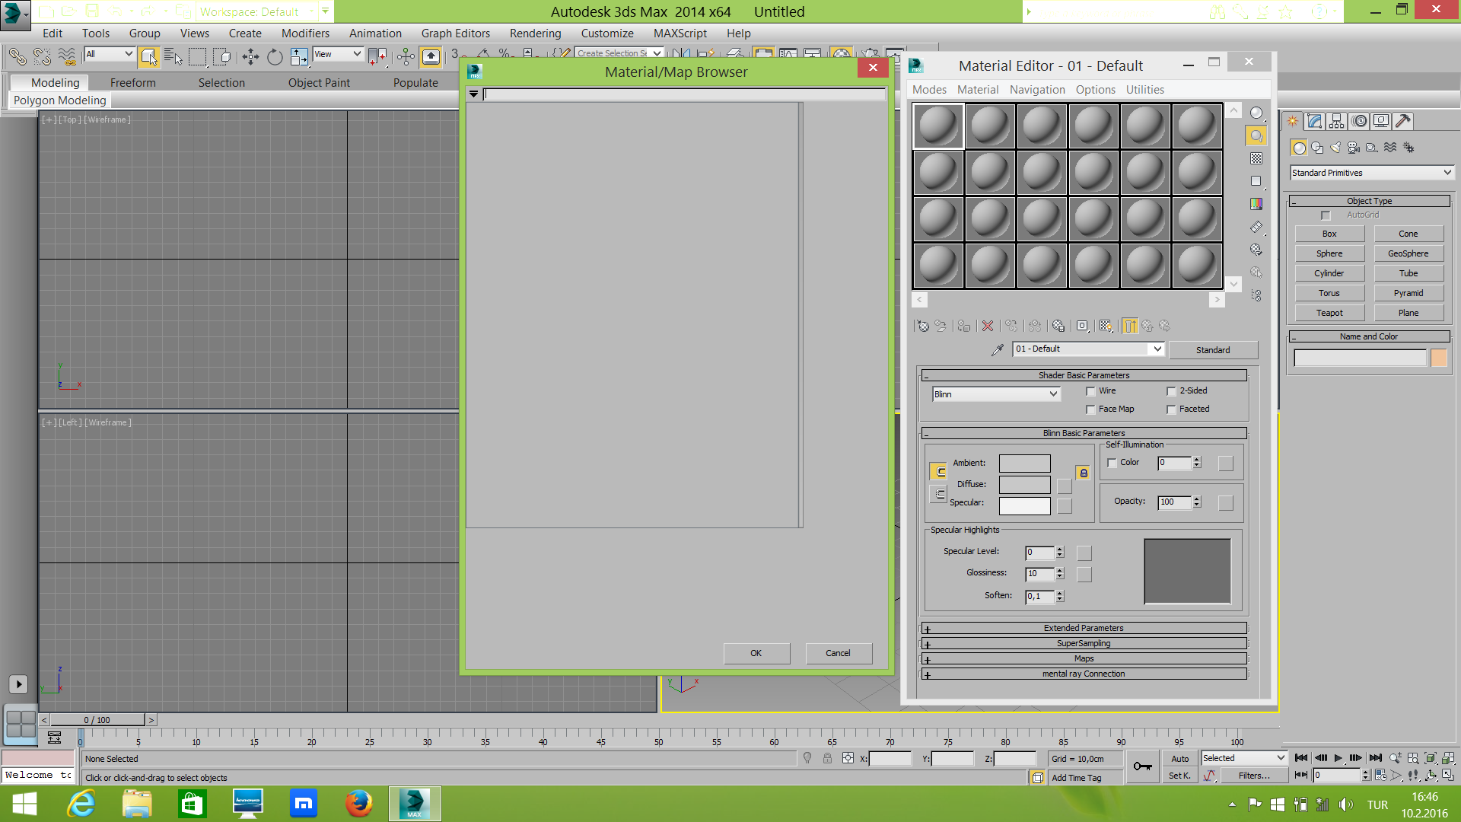
Task: Toggle the Backlight icon in Material Editor
Action: coord(1256,135)
